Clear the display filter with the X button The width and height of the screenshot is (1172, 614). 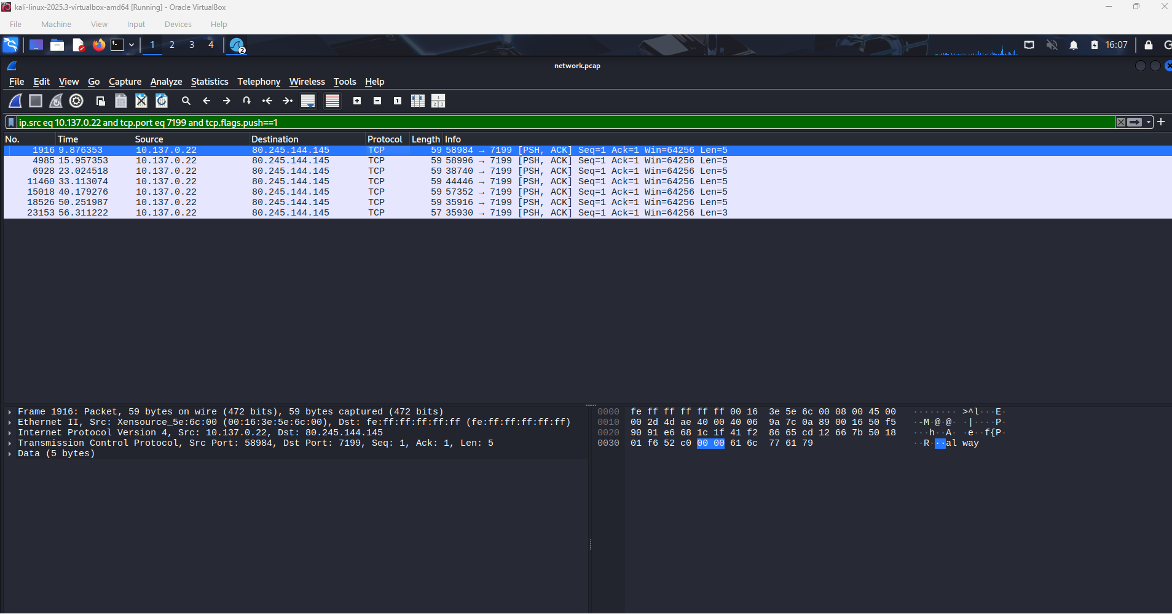(1121, 122)
